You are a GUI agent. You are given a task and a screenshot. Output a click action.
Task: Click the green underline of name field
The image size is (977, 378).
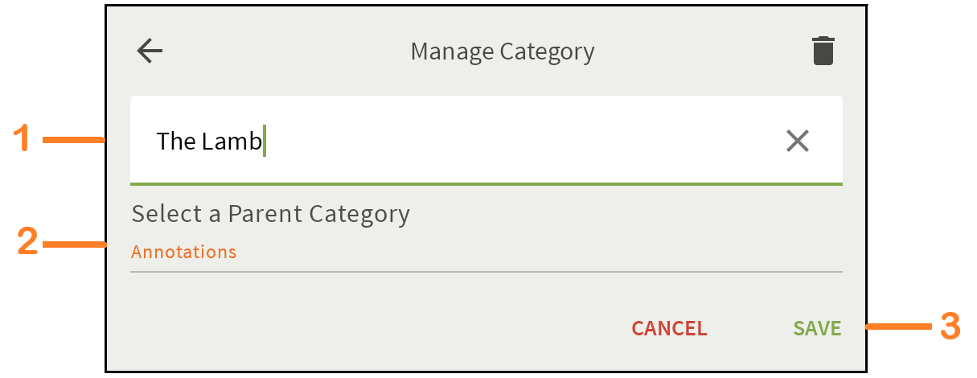coord(486,184)
